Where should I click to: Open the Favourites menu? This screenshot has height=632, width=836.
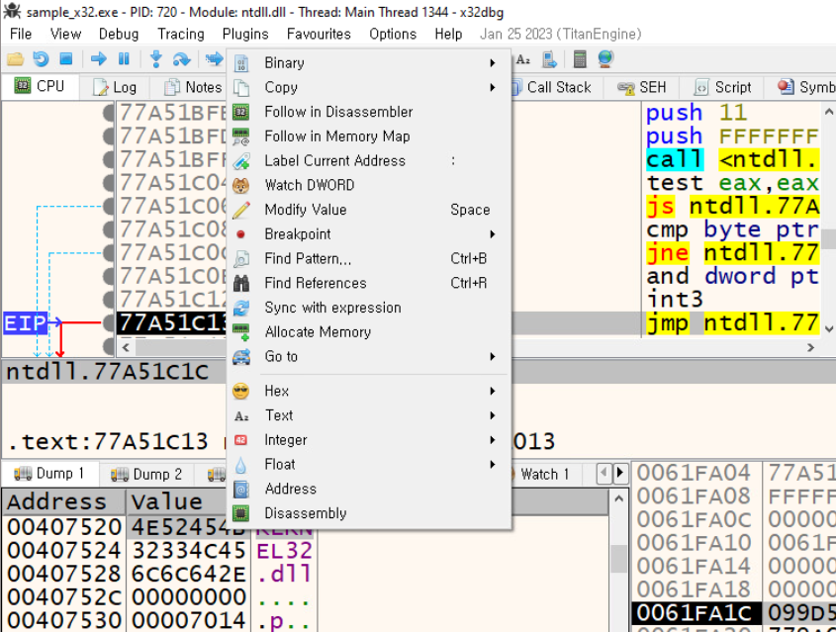pos(319,34)
